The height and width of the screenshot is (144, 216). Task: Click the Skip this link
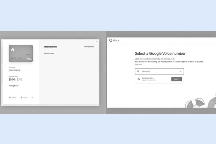tap(139, 64)
